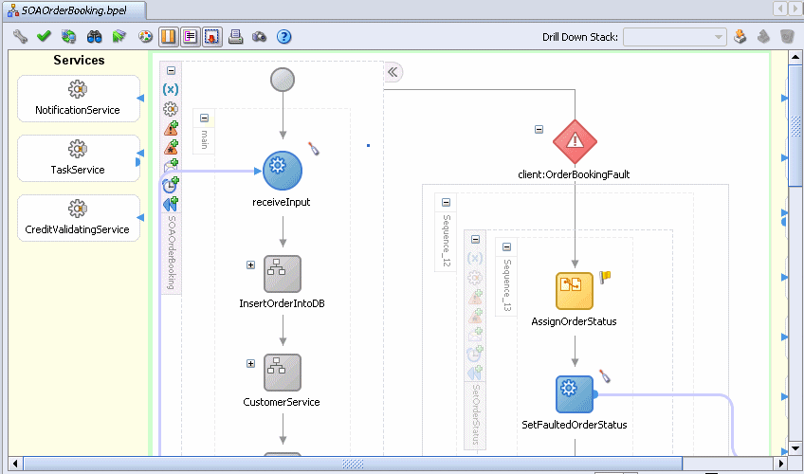The image size is (804, 474).
Task: Click the NotificationService partner link
Action: tap(79, 99)
